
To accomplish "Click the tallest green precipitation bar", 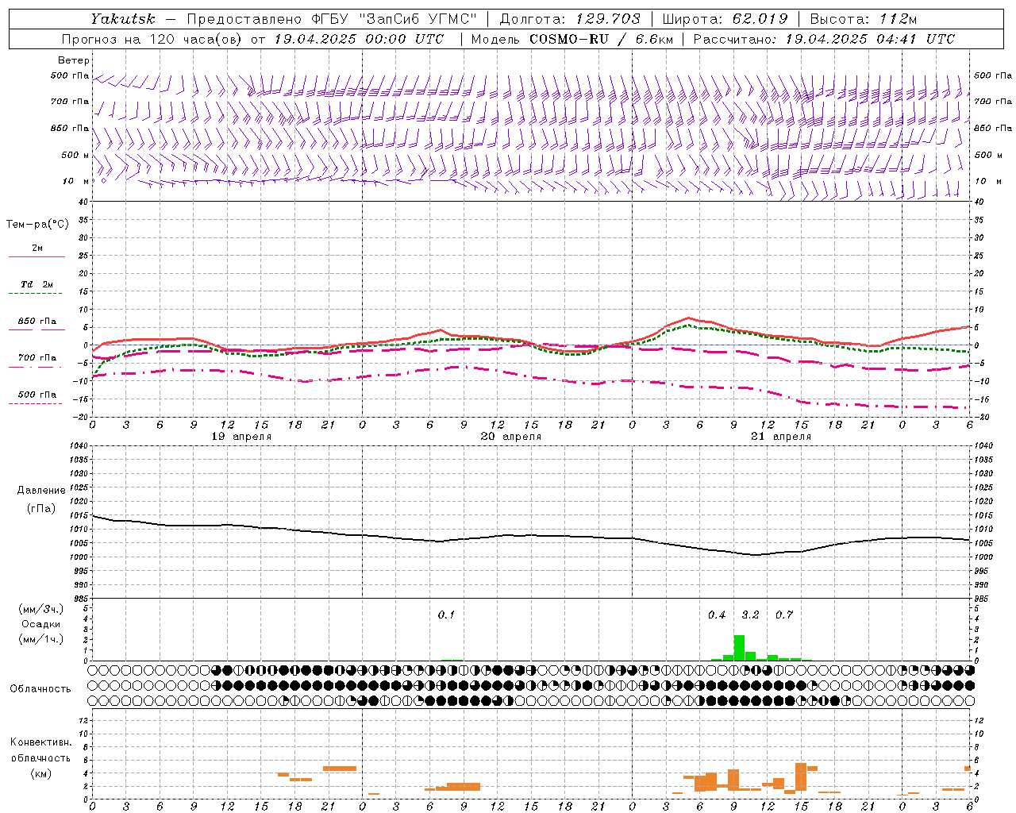I will pos(739,648).
